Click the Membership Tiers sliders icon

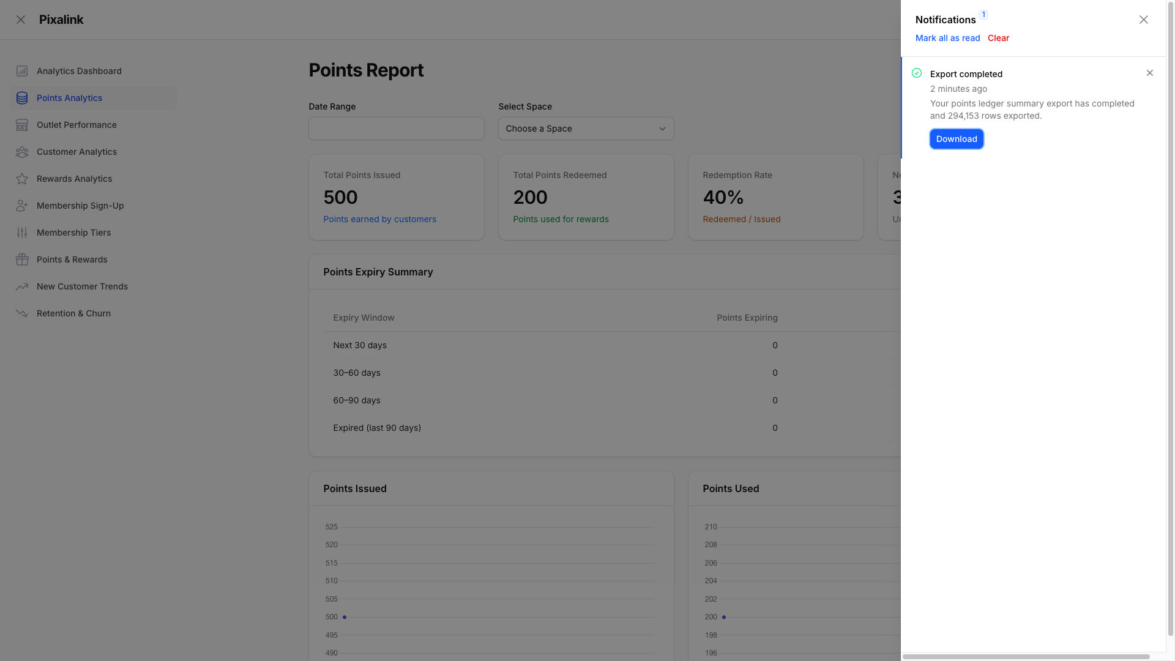click(22, 233)
